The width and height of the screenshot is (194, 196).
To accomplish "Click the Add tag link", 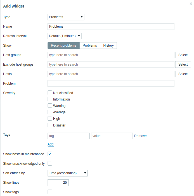I will coord(51,144).
